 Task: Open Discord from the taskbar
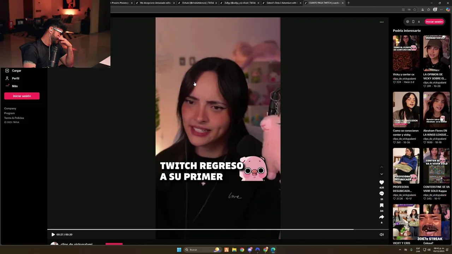click(250, 250)
